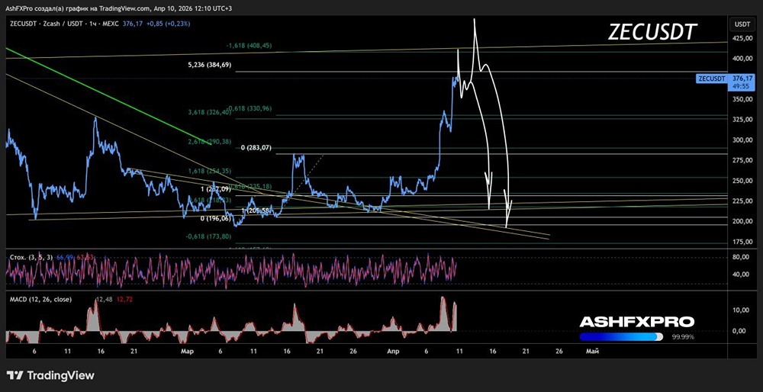The width and height of the screenshot is (763, 392).
Task: Open the USDT currency selector on price axis
Action: coord(742,24)
